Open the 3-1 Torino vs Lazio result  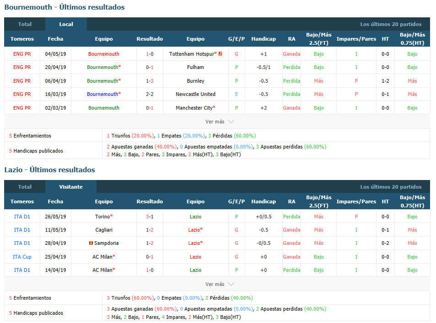click(x=150, y=217)
